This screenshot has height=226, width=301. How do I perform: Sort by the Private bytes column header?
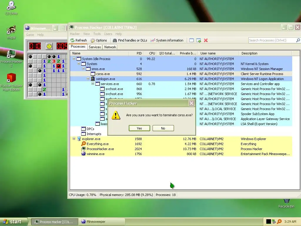[188, 54]
